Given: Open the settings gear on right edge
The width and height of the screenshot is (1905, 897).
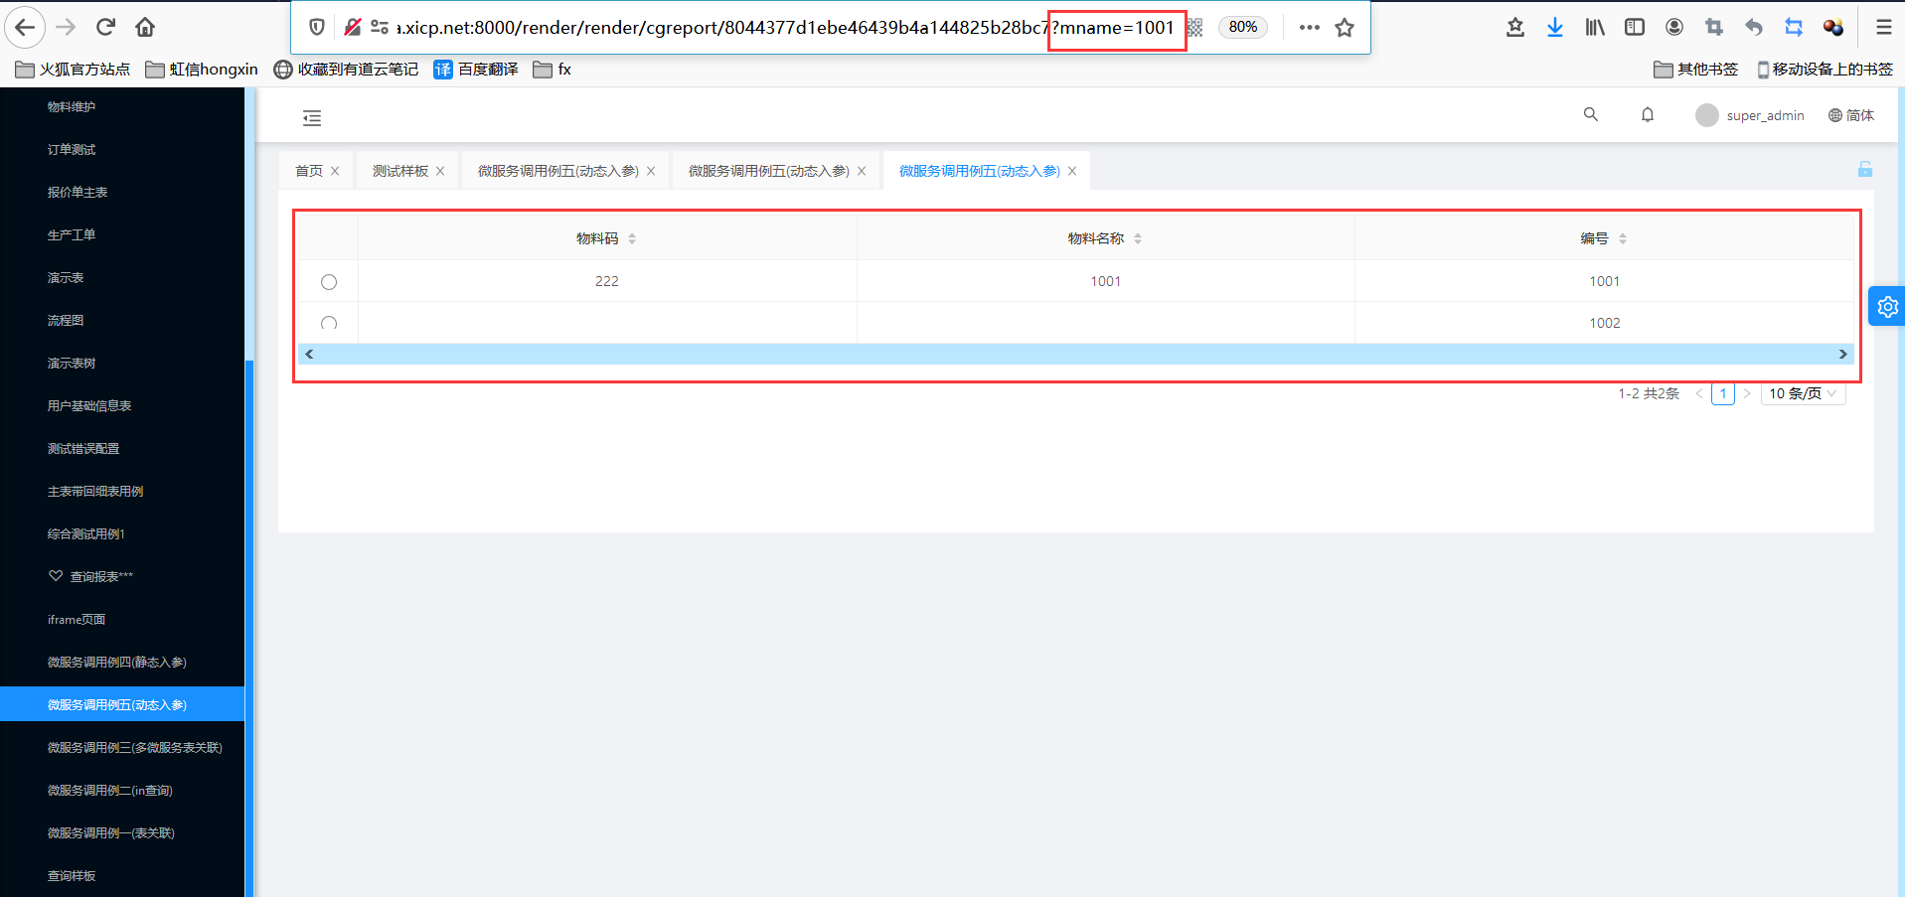Looking at the screenshot, I should pos(1886,306).
